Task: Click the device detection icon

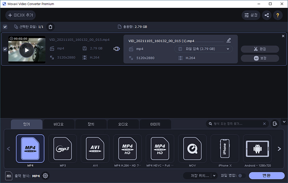Action: 275,124
